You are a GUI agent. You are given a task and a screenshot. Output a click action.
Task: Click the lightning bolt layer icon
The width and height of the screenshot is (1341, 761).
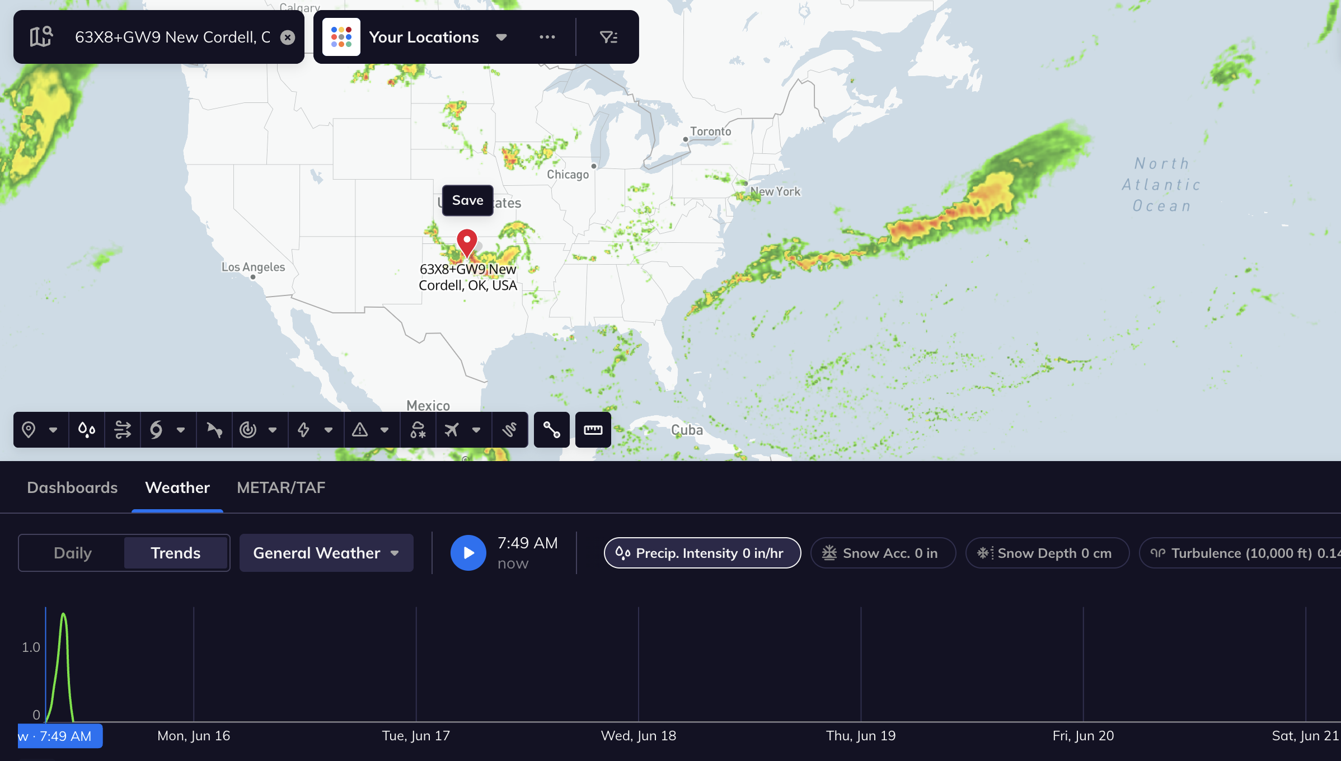tap(303, 430)
